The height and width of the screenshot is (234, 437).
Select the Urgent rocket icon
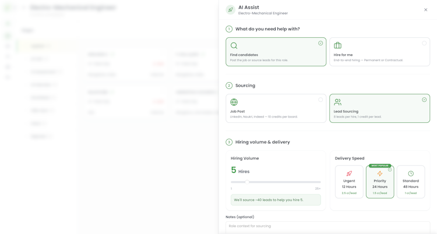tap(349, 173)
